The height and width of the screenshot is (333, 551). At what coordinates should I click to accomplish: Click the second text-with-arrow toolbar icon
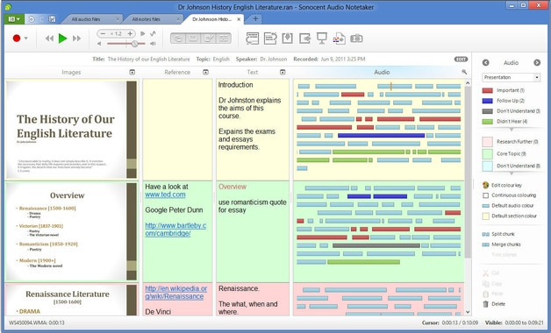[x=270, y=39]
